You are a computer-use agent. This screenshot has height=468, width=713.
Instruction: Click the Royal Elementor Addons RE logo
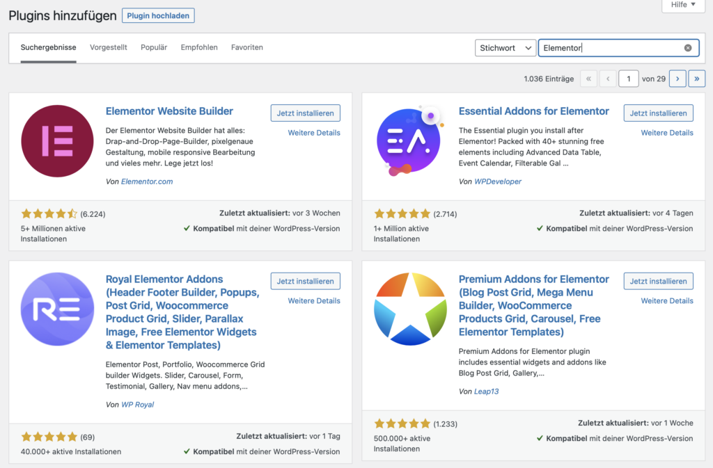click(x=57, y=309)
